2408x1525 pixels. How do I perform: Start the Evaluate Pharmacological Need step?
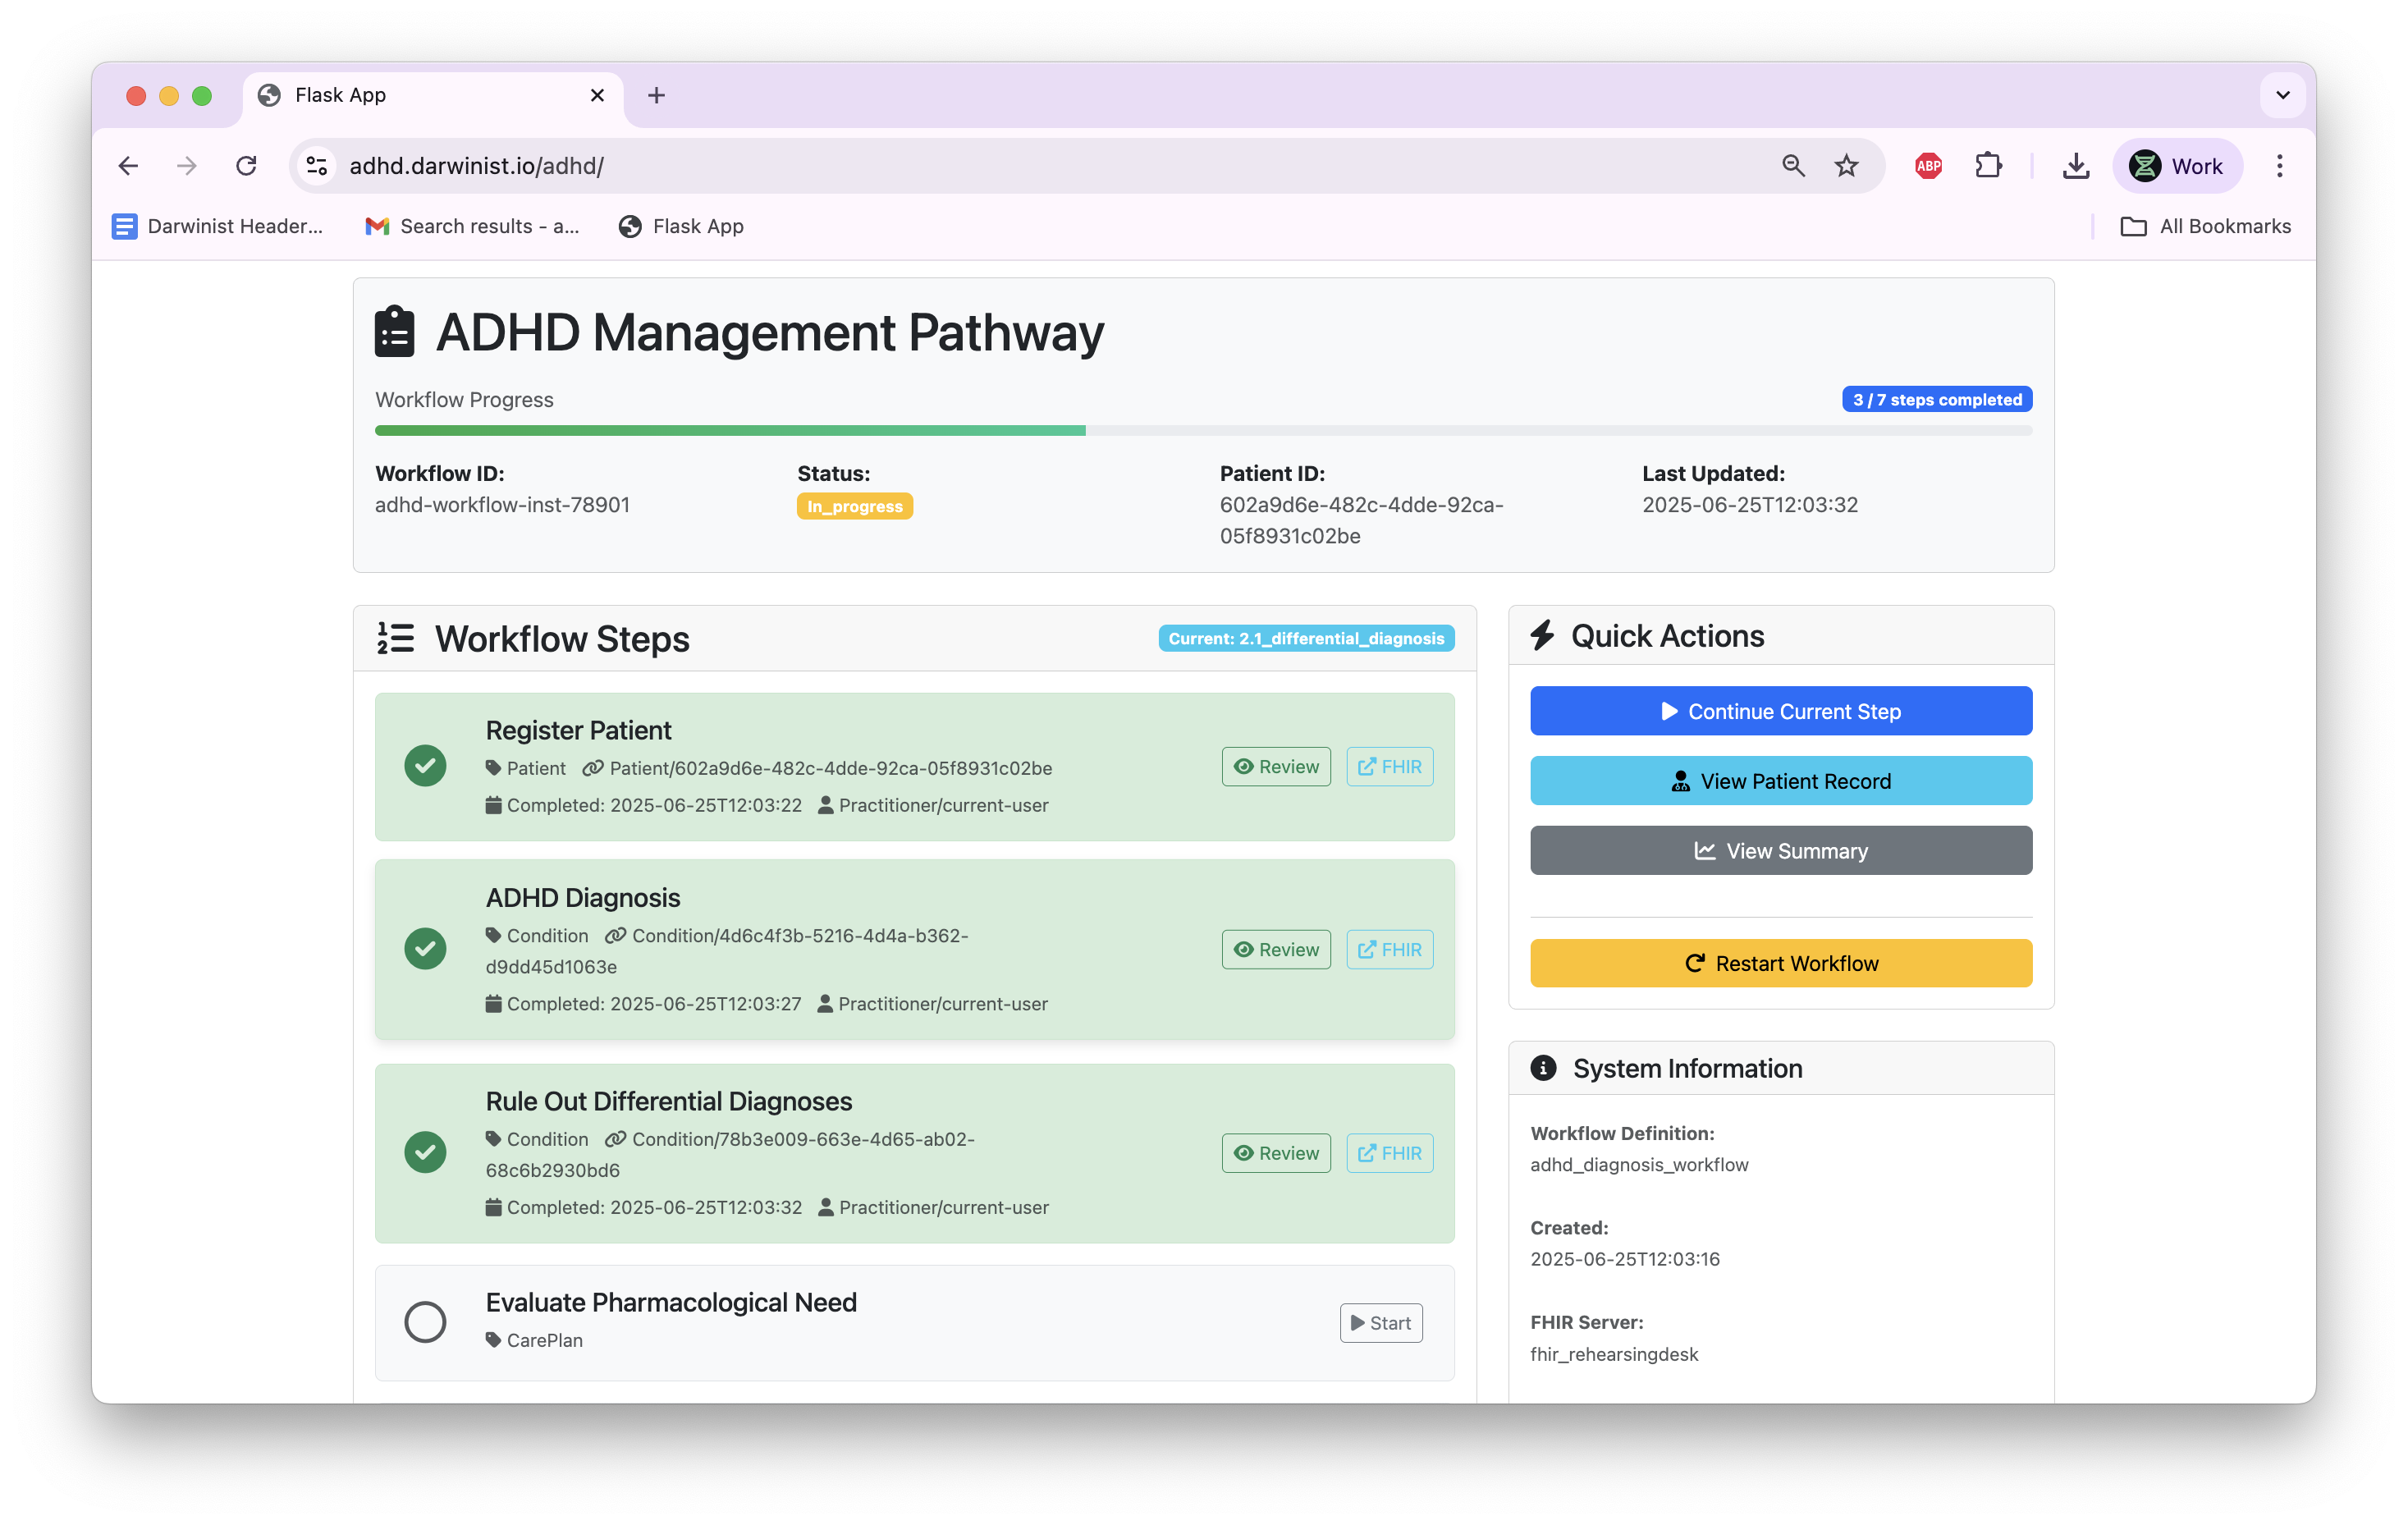click(1381, 1322)
